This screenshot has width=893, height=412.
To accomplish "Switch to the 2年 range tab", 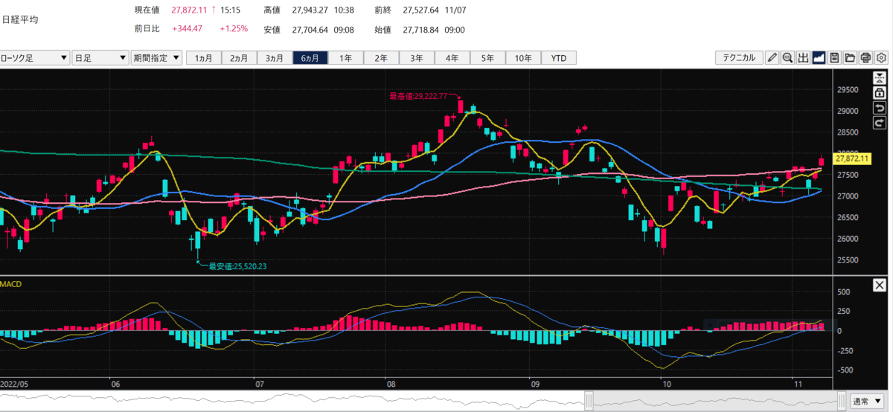I will (x=381, y=58).
